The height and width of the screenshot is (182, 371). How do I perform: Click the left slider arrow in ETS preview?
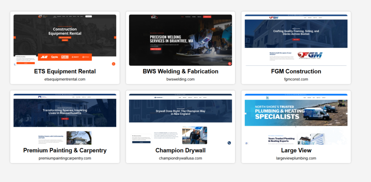coord(14,37)
